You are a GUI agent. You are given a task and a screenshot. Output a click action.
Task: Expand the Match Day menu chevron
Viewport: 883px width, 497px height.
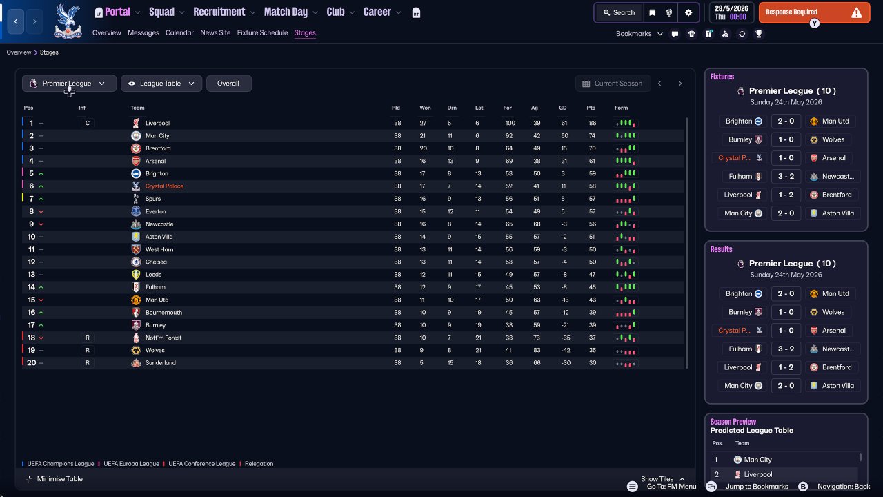(x=315, y=12)
